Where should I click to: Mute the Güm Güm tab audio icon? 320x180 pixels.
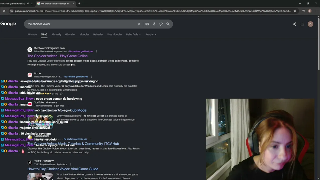(28, 3)
